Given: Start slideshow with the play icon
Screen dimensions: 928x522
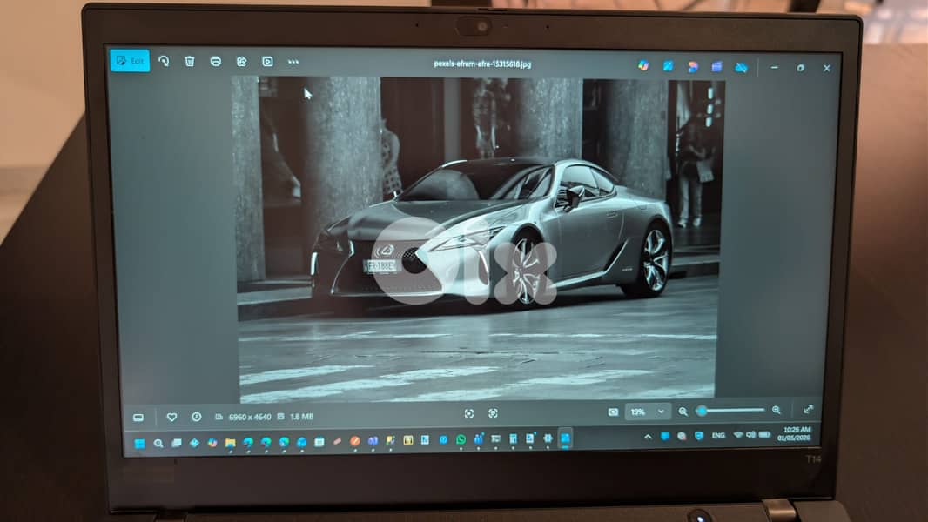Looking at the screenshot, I should click(267, 62).
